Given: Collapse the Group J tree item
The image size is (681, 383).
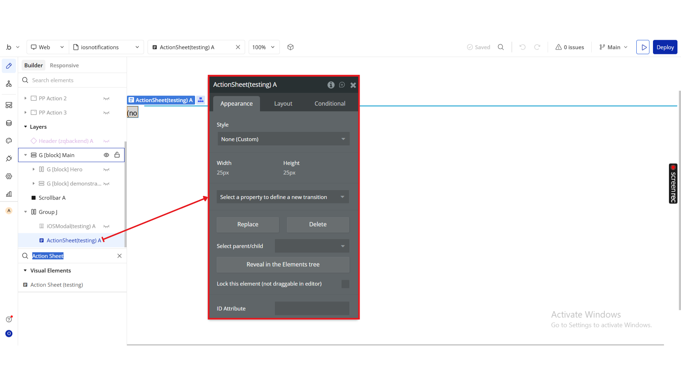Looking at the screenshot, I should pyautogui.click(x=26, y=212).
